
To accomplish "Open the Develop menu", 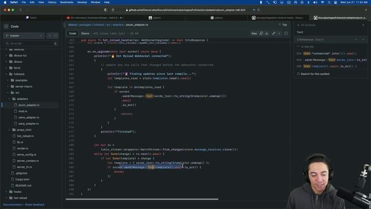I will (82, 2).
